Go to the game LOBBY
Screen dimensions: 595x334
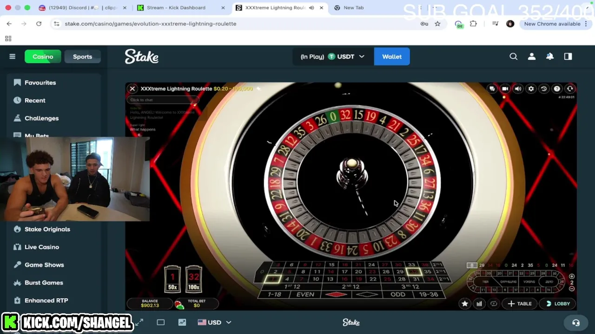(558, 304)
